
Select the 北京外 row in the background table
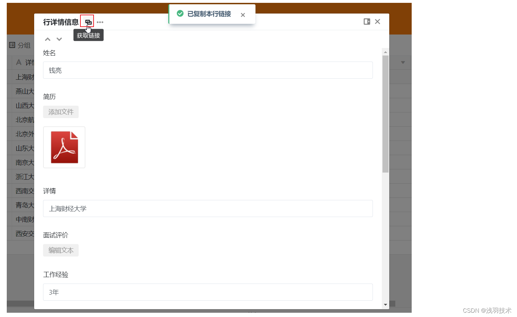tap(25, 134)
